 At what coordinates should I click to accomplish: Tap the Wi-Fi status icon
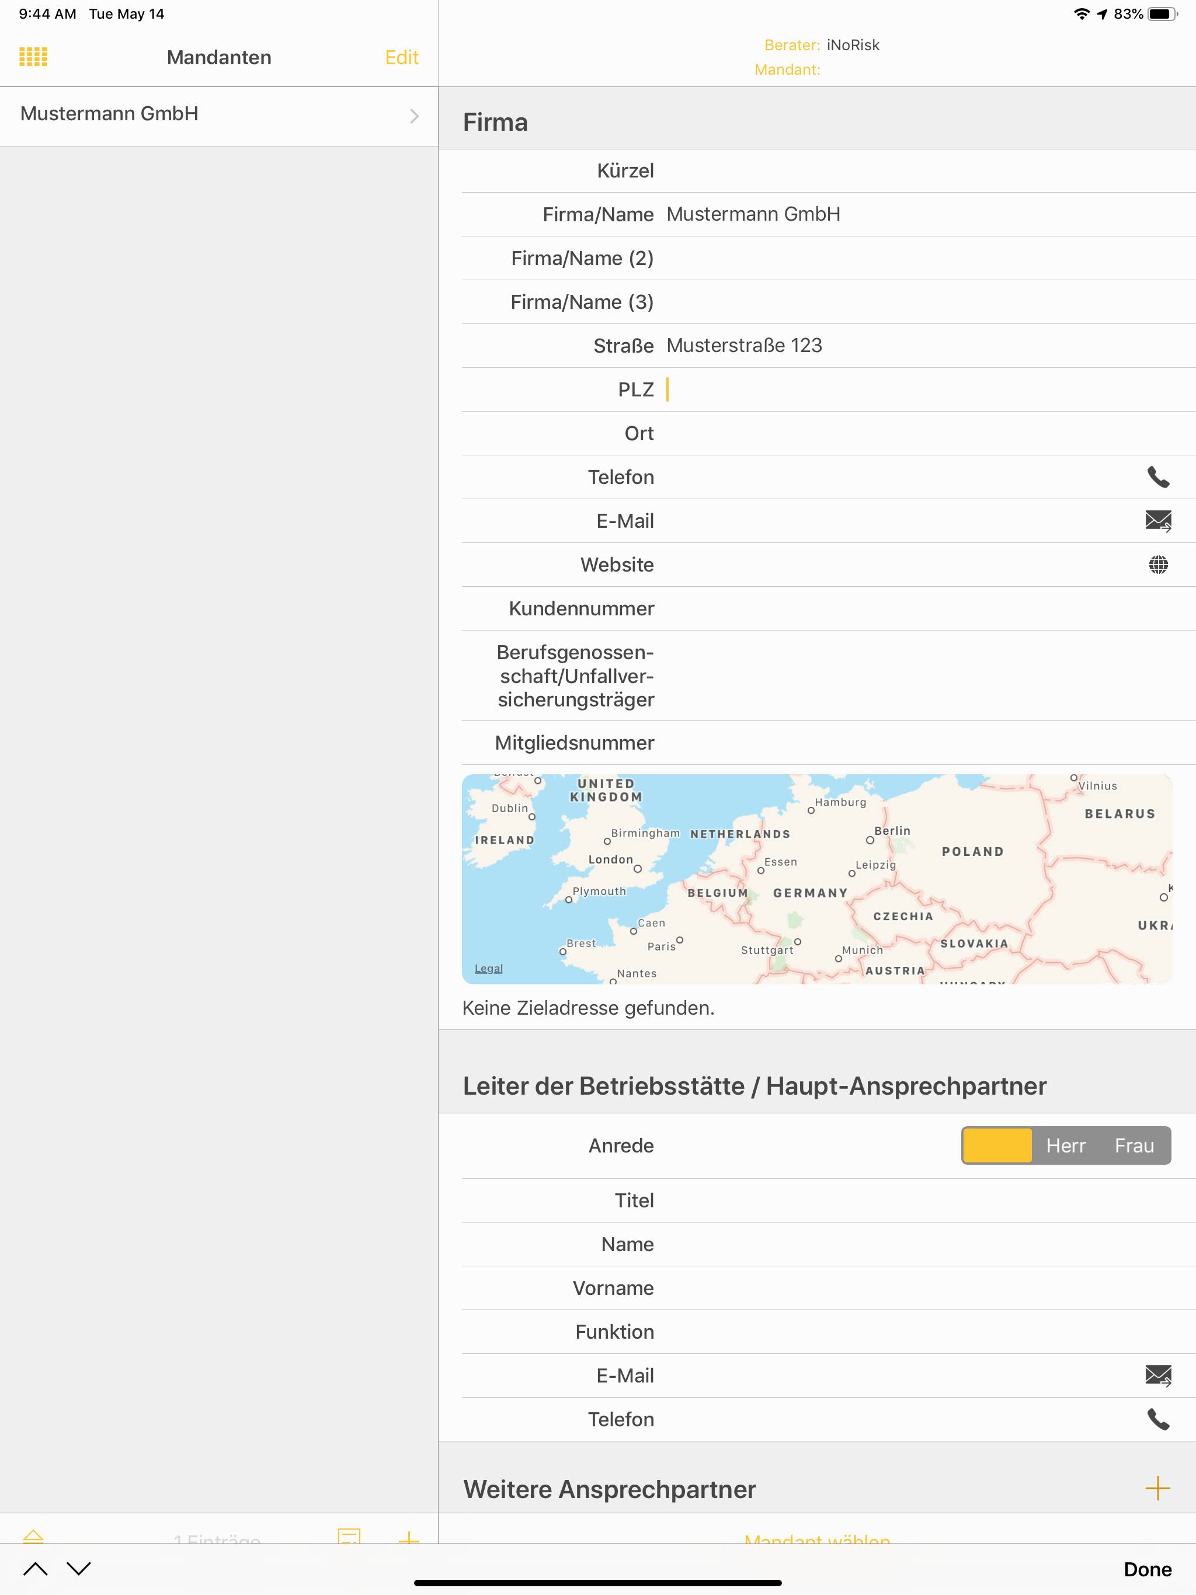pyautogui.click(x=1082, y=13)
